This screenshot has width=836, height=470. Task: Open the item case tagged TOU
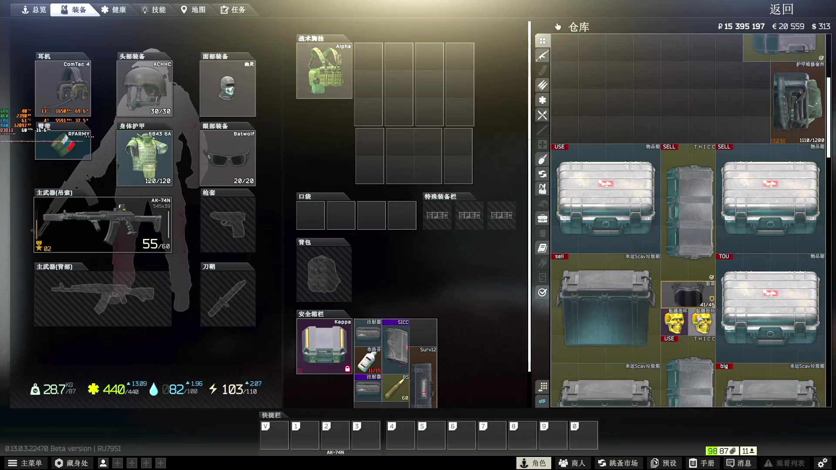[x=771, y=309]
